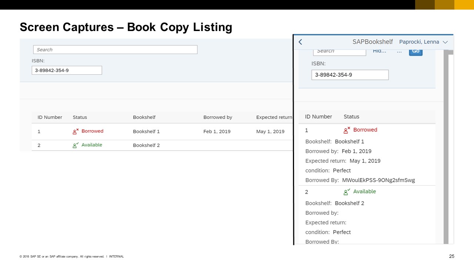This screenshot has height=266, width=474.
Task: Click the Borrowed status icon in mobile list
Action: 347,130
